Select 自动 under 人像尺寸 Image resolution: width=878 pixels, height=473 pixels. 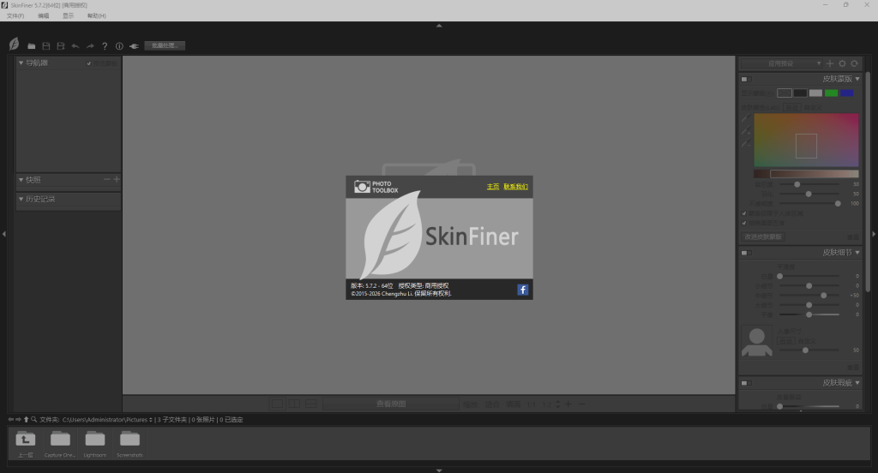click(x=785, y=341)
